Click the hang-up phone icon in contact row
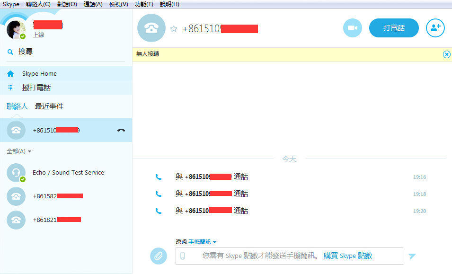This screenshot has height=274, width=452. tap(121, 130)
